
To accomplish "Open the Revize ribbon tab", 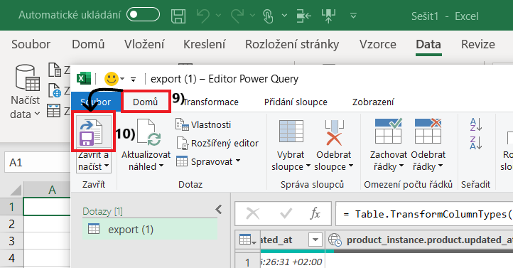I will 478,44.
